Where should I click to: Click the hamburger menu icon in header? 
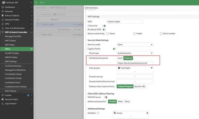[x=36, y=2]
